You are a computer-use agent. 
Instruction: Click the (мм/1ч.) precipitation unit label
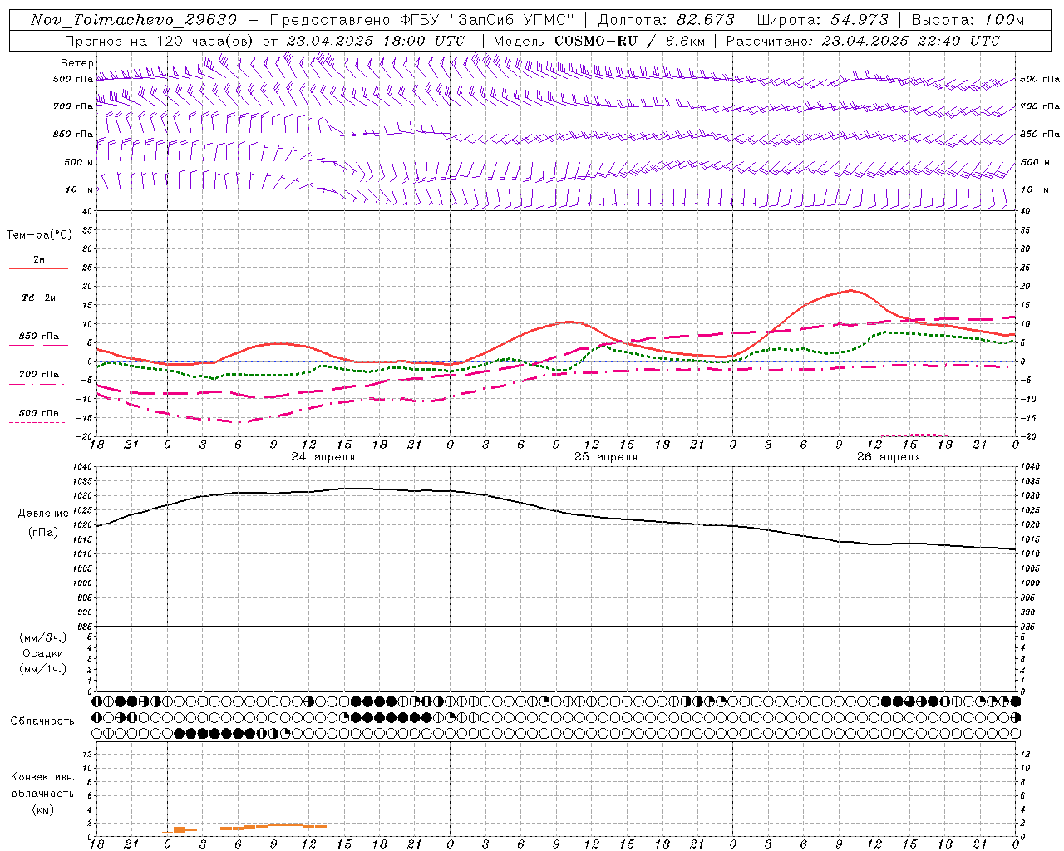pyautogui.click(x=44, y=669)
